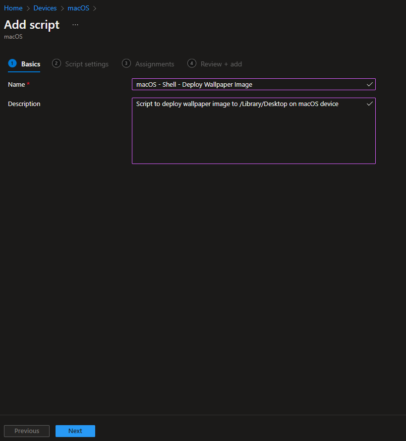Click the Previous button
The image size is (406, 441).
[27, 431]
